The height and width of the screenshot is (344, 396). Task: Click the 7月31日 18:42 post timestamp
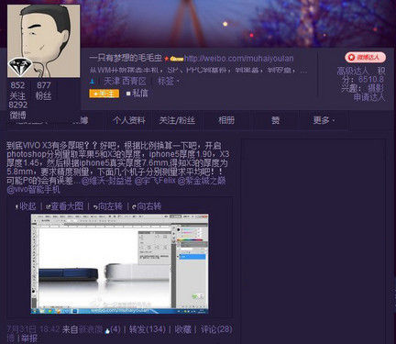(x=33, y=329)
